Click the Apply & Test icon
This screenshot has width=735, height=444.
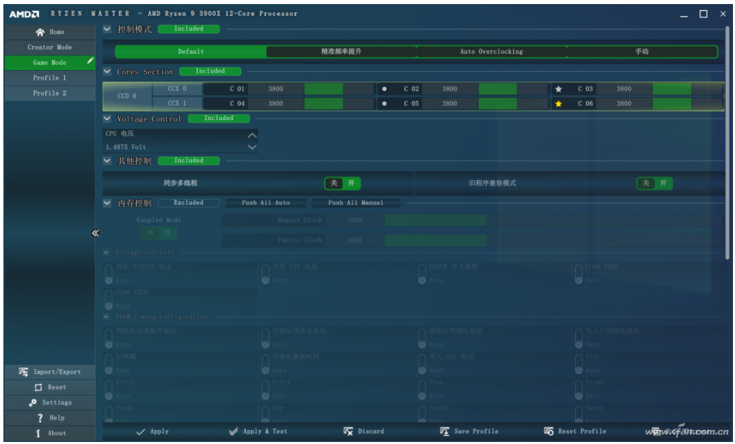coord(233,431)
